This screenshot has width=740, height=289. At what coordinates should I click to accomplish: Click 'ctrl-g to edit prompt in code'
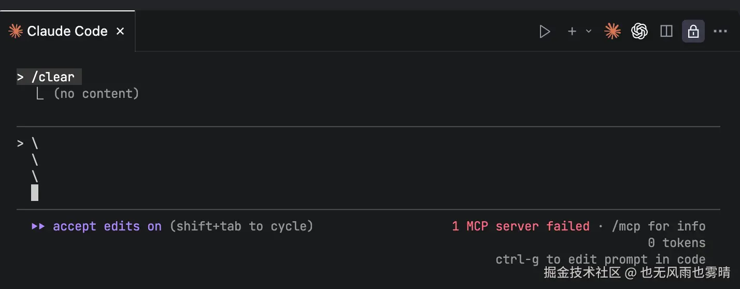pos(600,259)
